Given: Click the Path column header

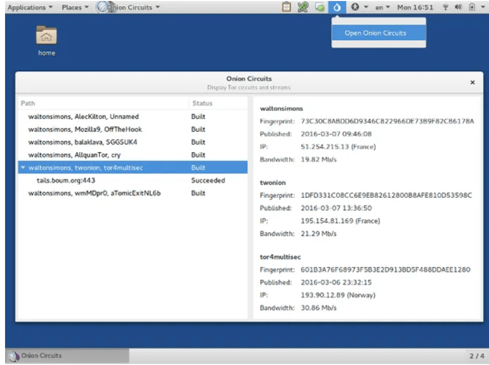Looking at the screenshot, I should pos(103,103).
